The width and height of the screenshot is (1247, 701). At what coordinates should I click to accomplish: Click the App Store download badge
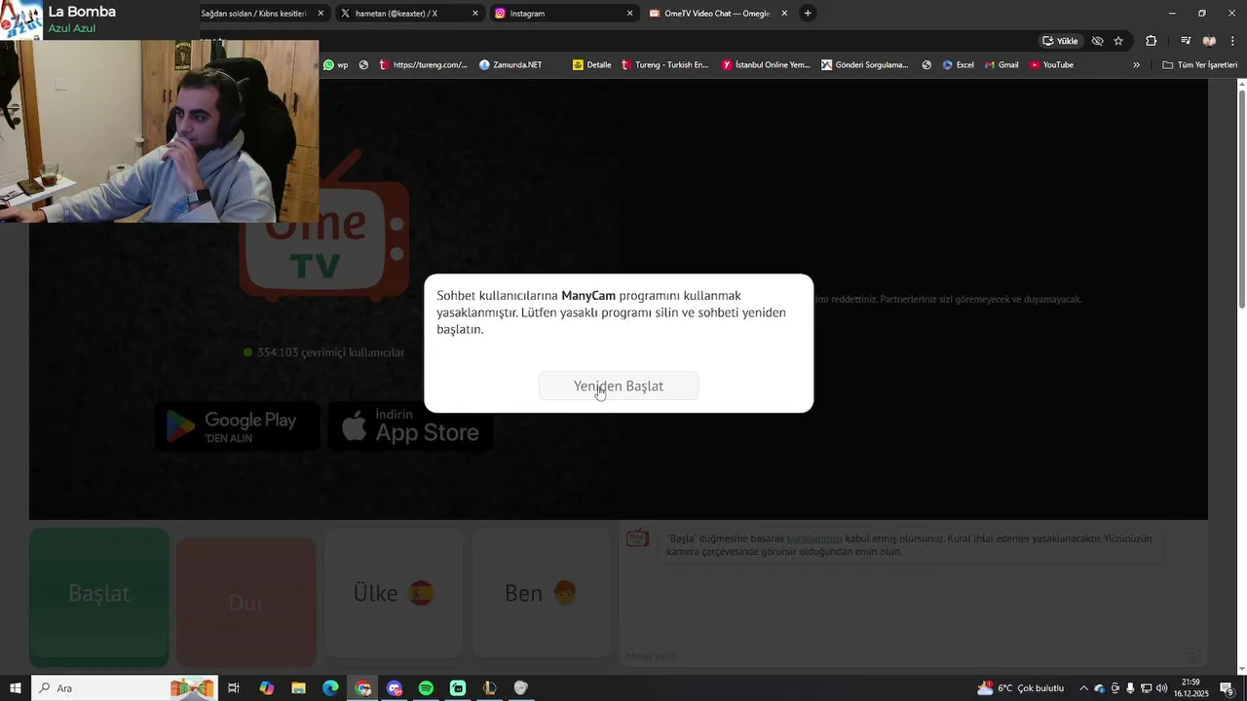[x=410, y=426]
